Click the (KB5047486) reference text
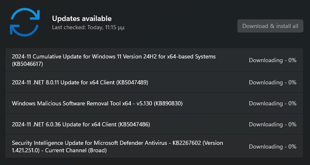The image size is (310, 165). 134,124
